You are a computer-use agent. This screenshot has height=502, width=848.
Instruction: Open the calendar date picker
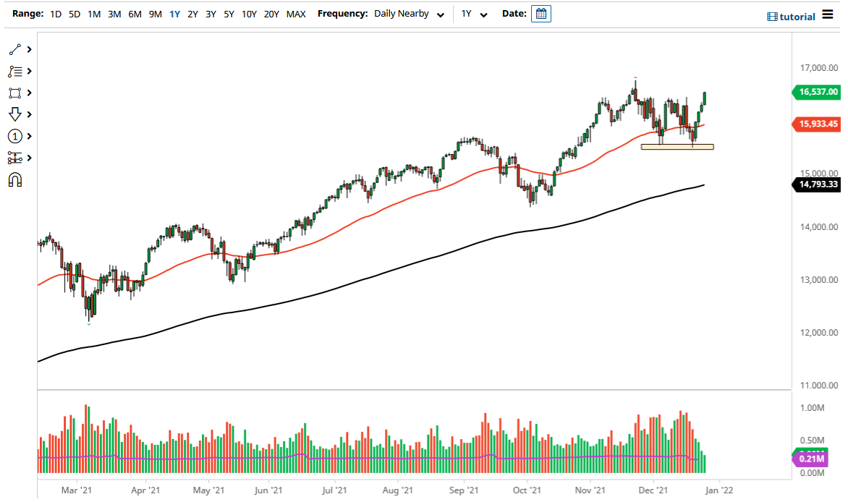click(x=541, y=13)
